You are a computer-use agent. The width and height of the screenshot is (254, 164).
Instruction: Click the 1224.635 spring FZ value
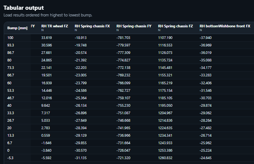[x=165, y=128]
